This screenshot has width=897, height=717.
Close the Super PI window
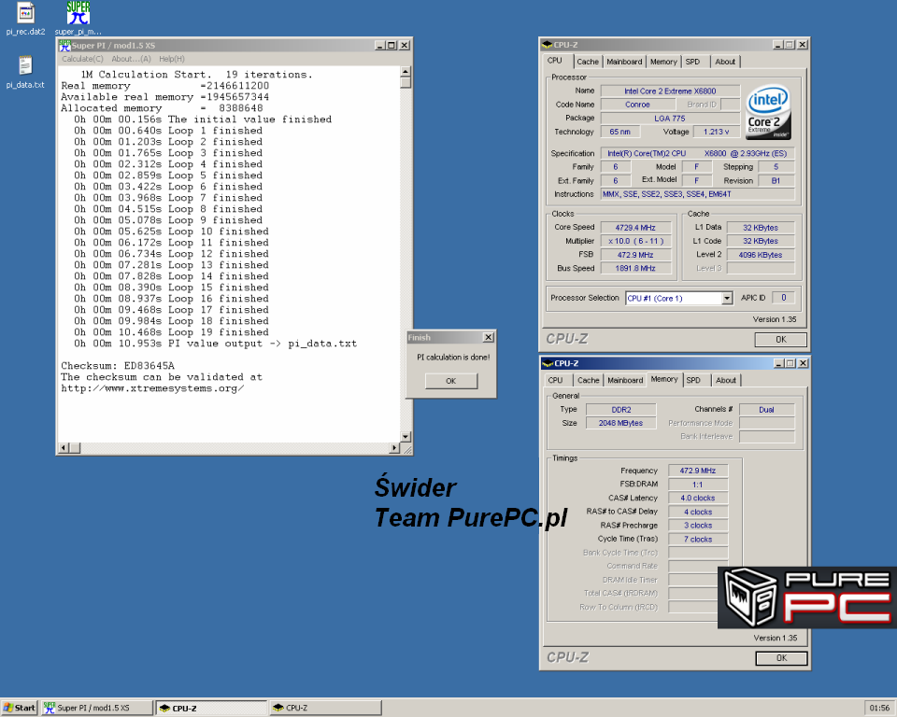[405, 45]
